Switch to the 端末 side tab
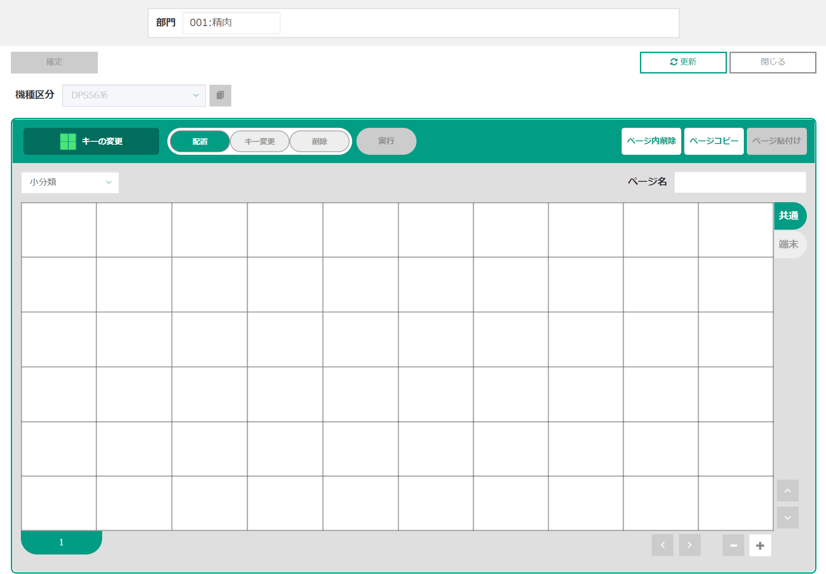Viewport: 826px width, 574px height. (789, 244)
